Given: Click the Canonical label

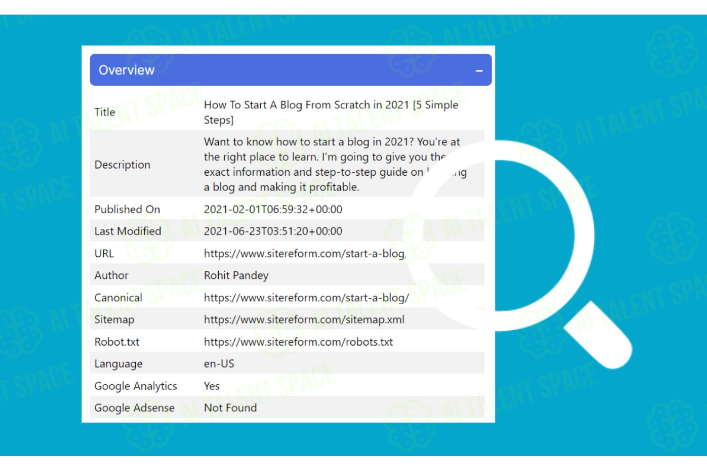Looking at the screenshot, I should click(118, 298).
